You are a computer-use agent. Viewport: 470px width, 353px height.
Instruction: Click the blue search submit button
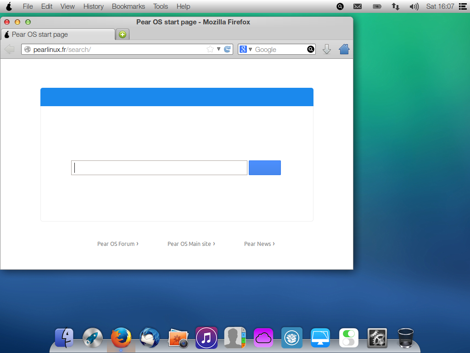tap(265, 168)
